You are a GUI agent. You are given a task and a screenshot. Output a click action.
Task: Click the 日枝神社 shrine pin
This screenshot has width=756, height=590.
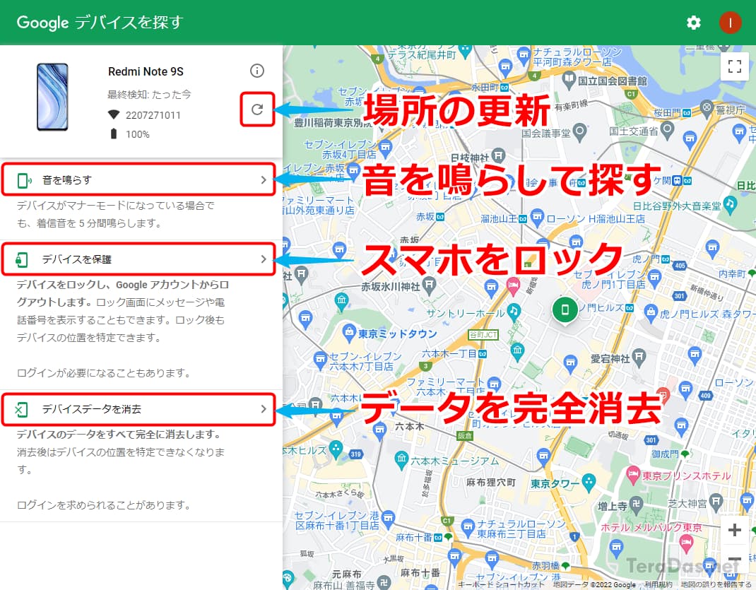(499, 155)
